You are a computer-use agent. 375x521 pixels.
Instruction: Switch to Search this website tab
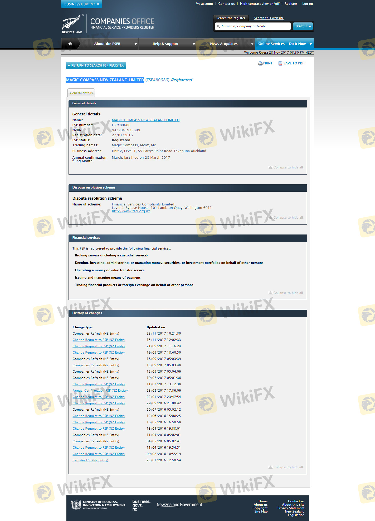(269, 18)
